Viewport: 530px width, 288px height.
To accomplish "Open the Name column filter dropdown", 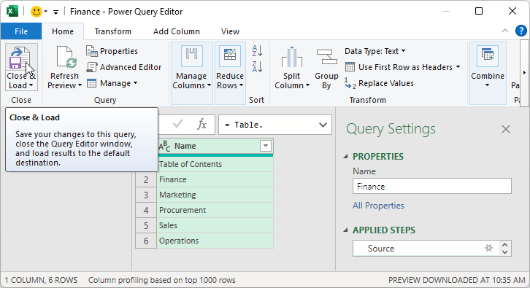I will pyautogui.click(x=266, y=146).
